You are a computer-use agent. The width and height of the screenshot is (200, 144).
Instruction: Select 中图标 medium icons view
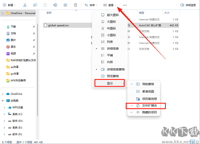pyautogui.click(x=110, y=28)
